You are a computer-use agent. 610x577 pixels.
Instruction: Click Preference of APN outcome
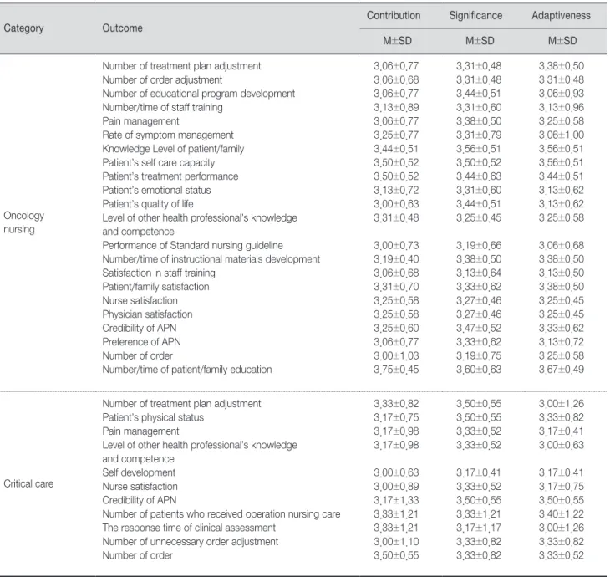[141, 342]
